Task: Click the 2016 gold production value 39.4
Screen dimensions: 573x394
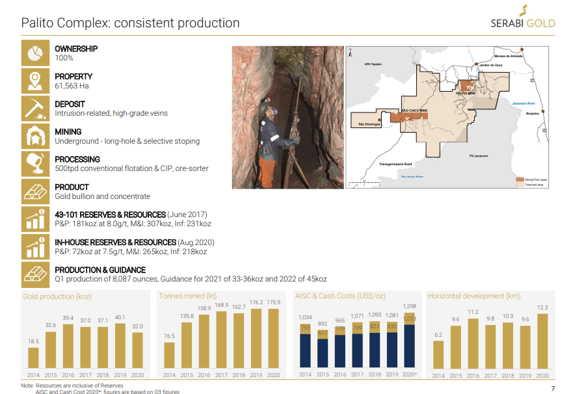Action: pos(68,318)
